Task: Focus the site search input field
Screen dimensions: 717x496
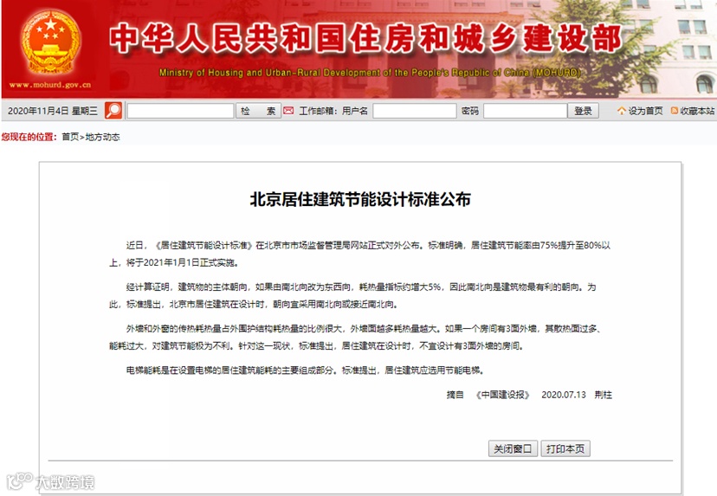Action: click(180, 111)
